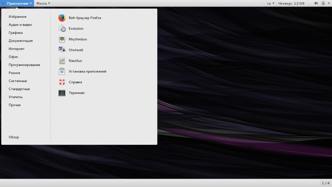Launch Nautilus file cabinet icon

coord(62,61)
